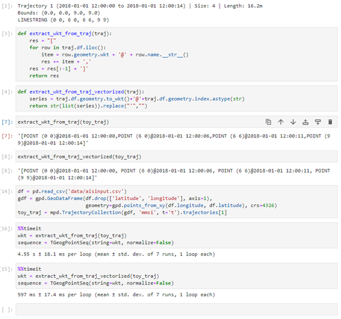Click the output string of extract_wkt_from_traj(toy_traj)
The width and height of the screenshot is (341, 319).
coord(174,140)
